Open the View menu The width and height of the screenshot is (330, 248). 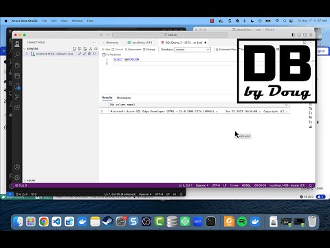pos(64,21)
